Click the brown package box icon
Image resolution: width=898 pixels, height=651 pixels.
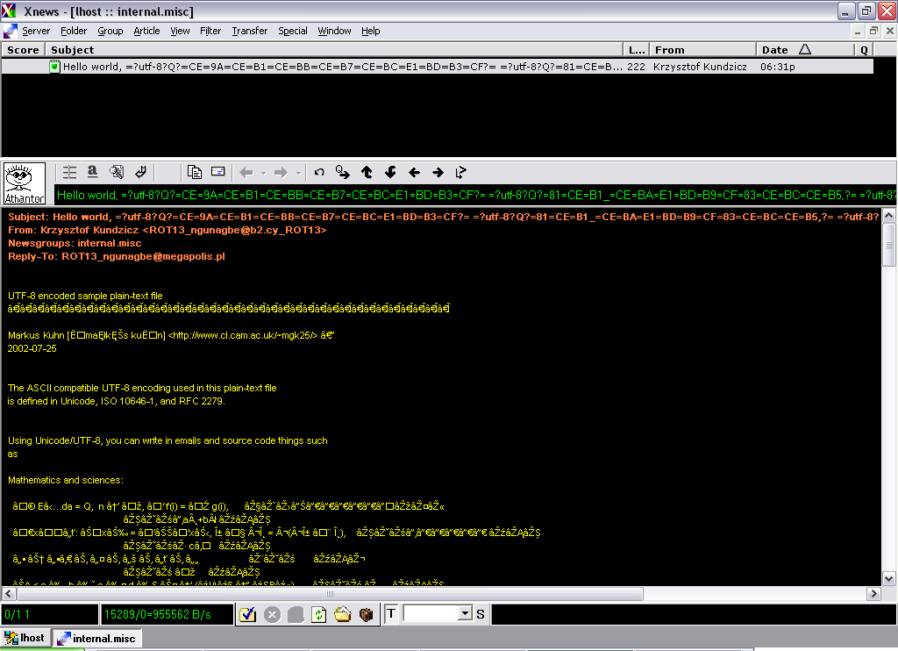tap(366, 615)
